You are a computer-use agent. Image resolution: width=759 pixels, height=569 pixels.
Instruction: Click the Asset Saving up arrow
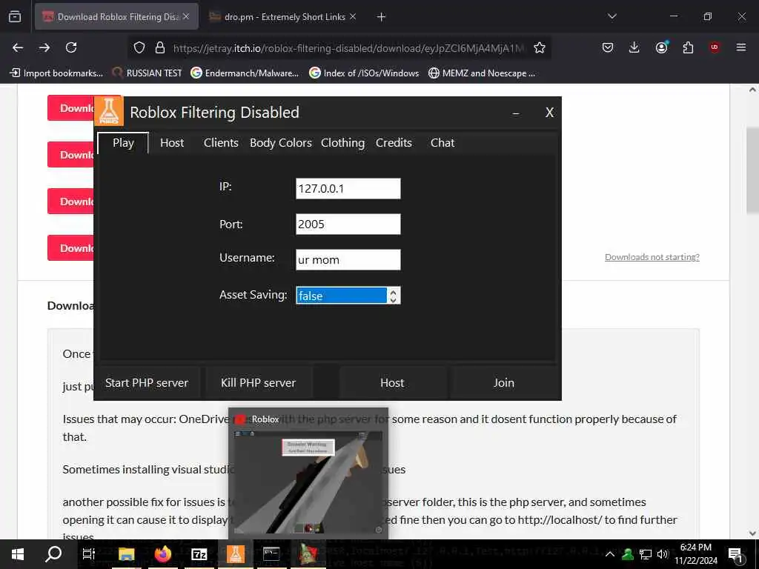[x=394, y=292]
